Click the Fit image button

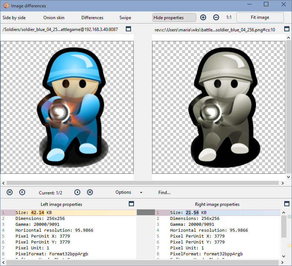[260, 17]
